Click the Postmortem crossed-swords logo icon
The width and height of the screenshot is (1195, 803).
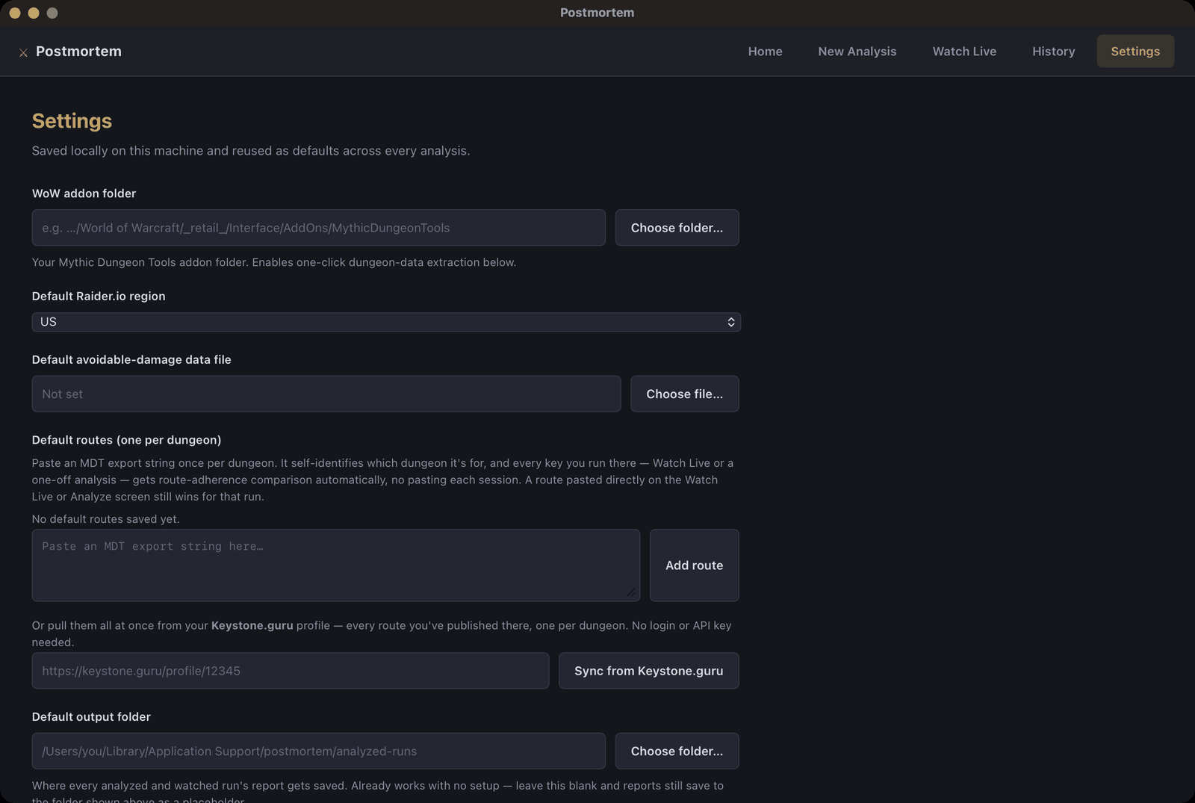tap(23, 52)
